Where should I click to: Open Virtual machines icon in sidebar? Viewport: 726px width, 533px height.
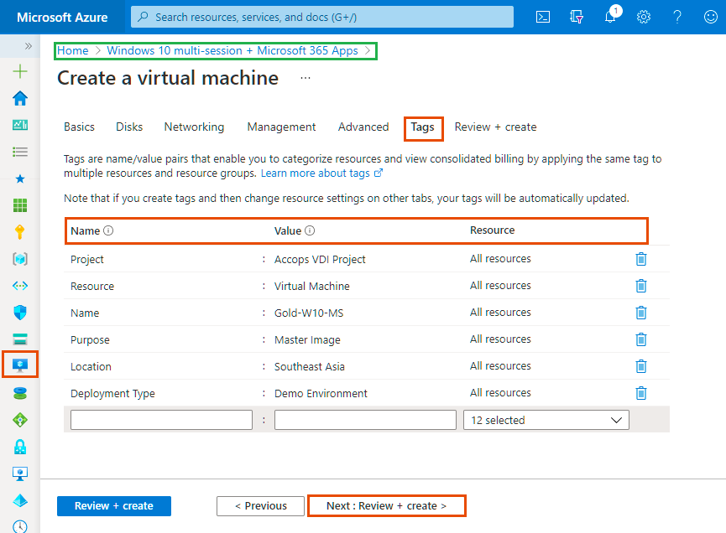click(x=20, y=365)
